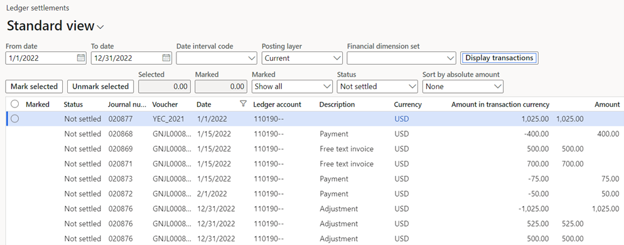Click the -75.00 transaction amount cell
The width and height of the screenshot is (624, 245).
tap(539, 179)
